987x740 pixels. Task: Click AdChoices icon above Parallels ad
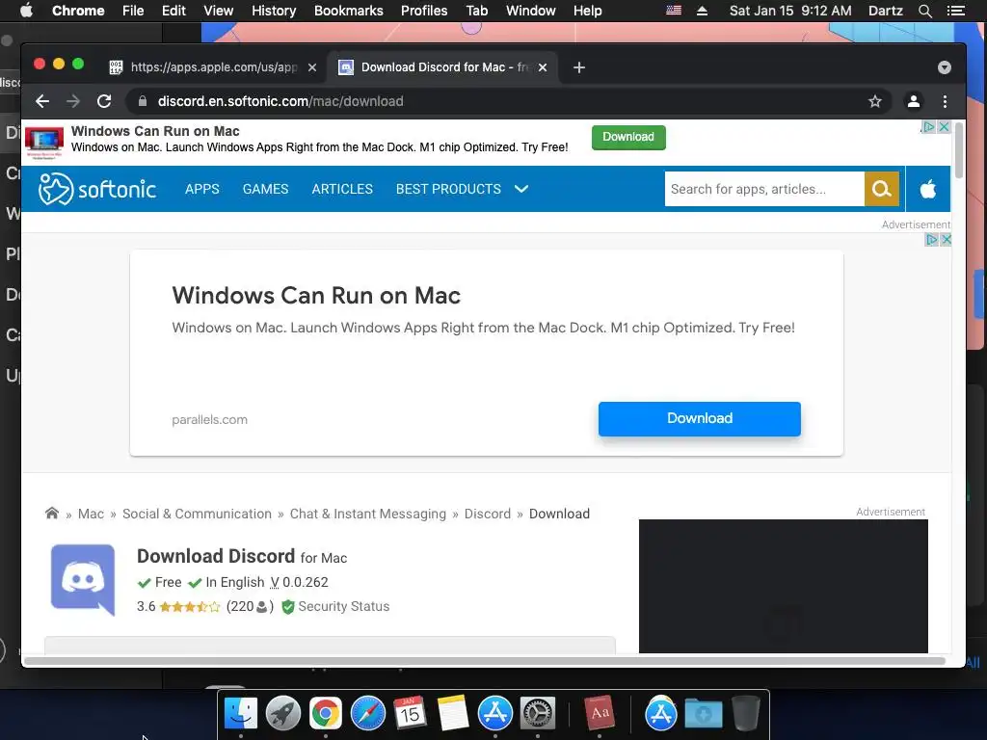[932, 240]
